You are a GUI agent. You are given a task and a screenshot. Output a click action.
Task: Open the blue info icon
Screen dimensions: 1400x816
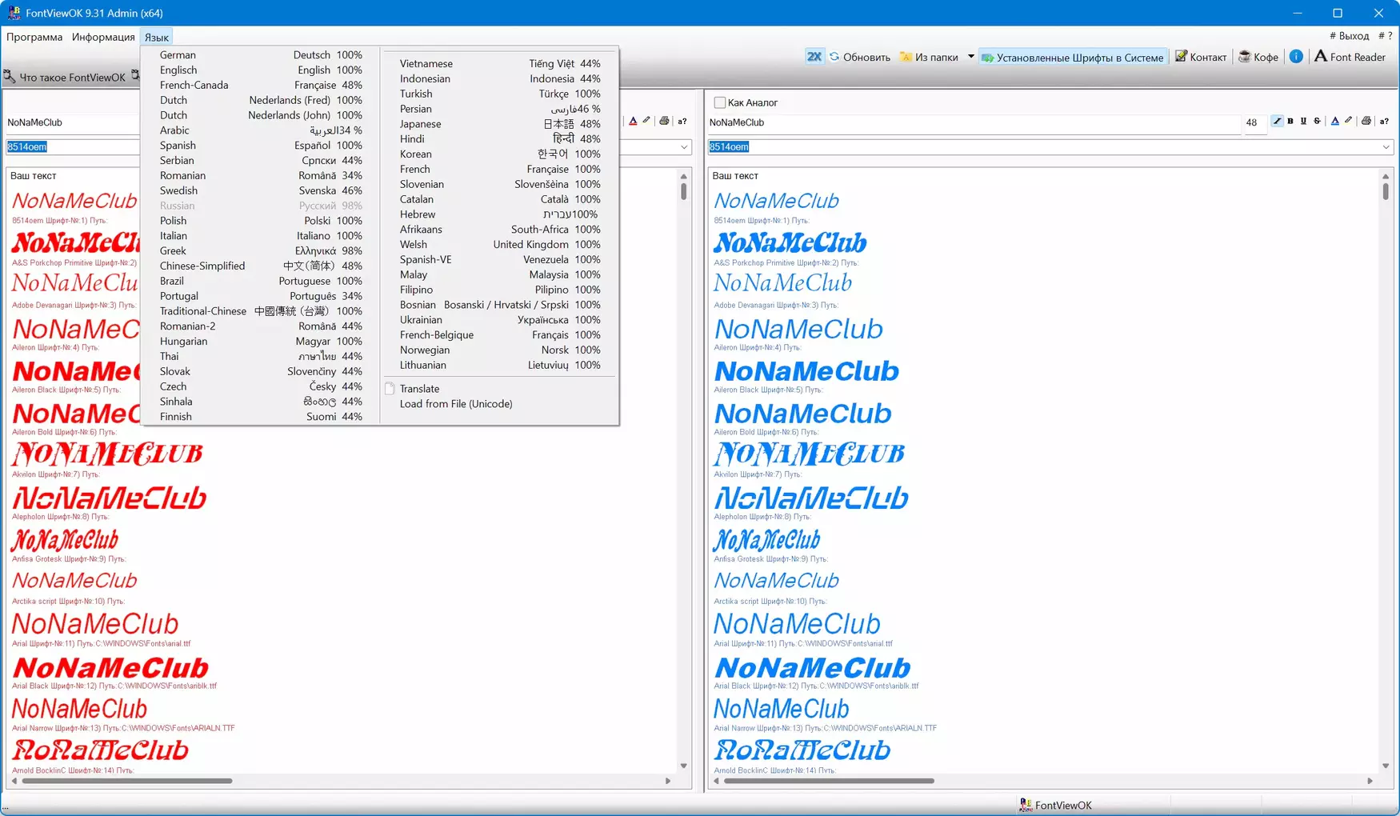1296,56
